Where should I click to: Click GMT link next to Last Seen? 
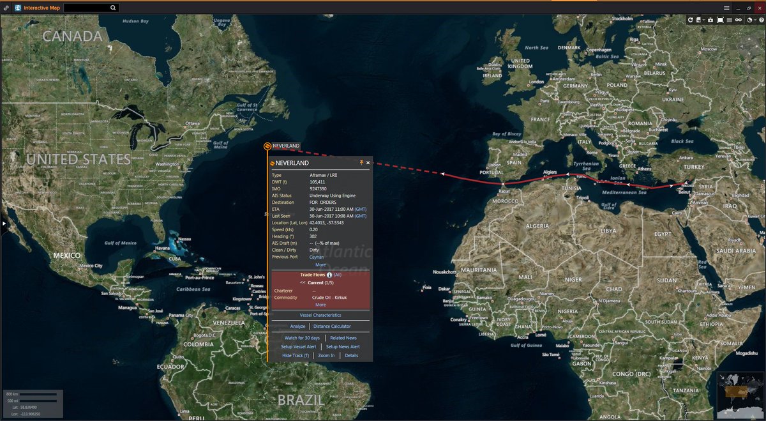point(361,216)
